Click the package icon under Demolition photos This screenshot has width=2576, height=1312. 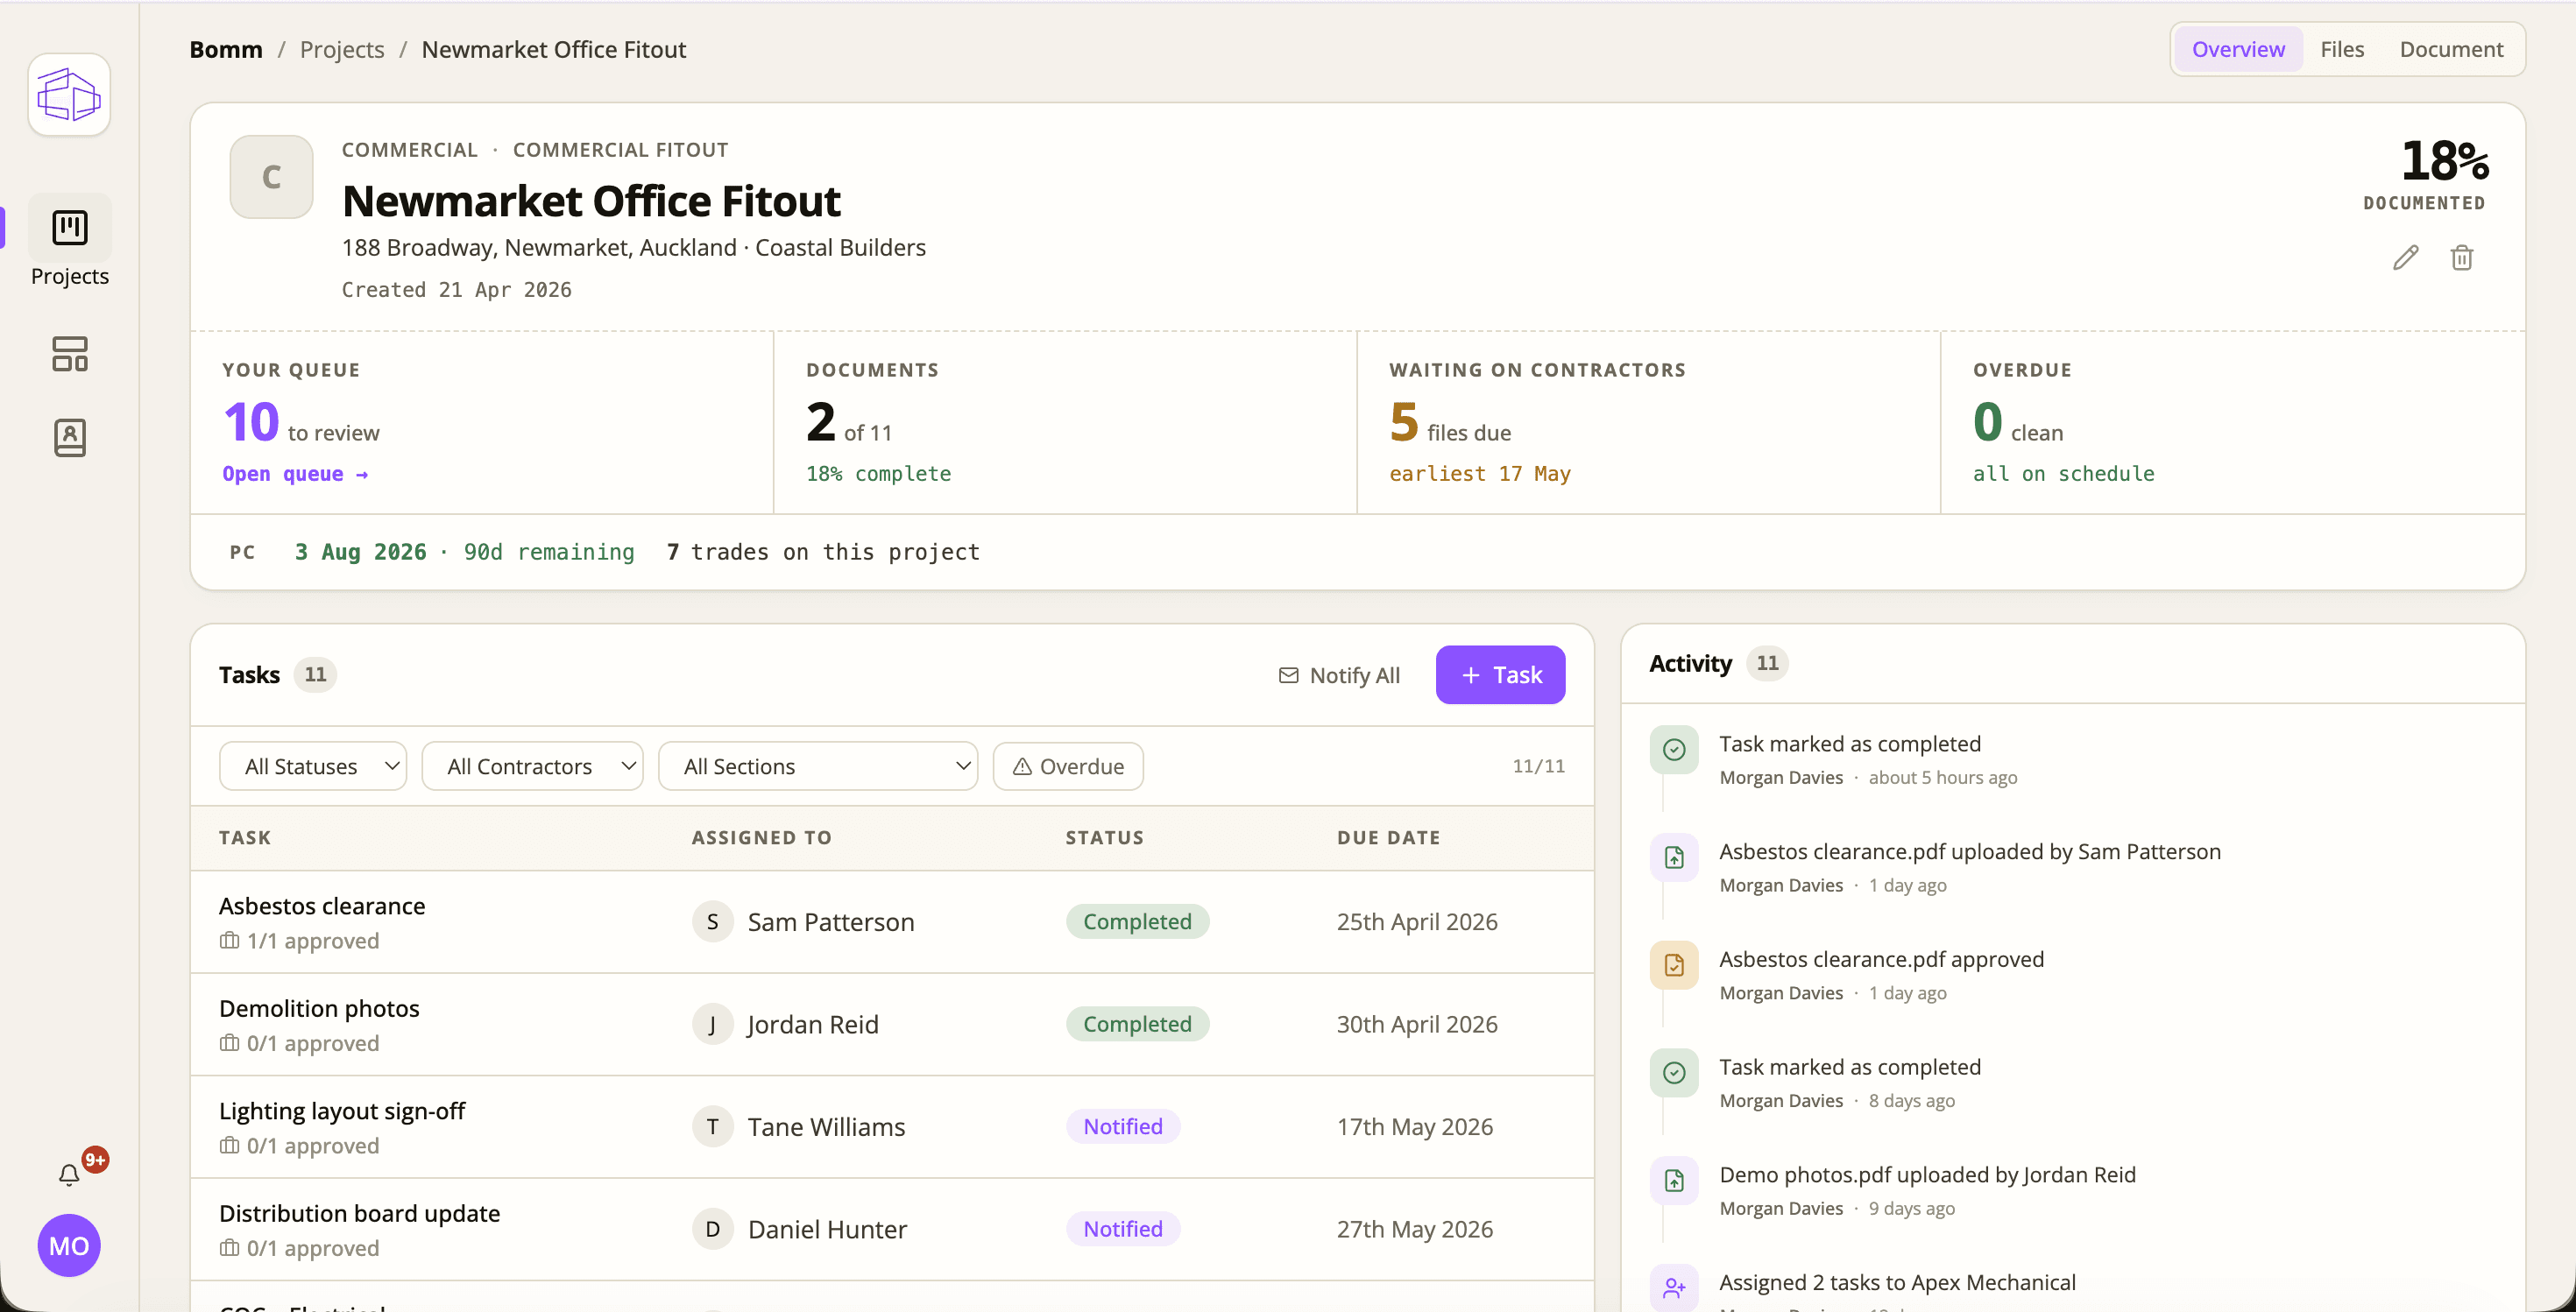tap(230, 1043)
